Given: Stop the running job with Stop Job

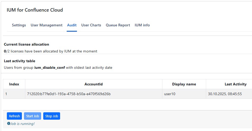Looking at the screenshot, I should point(52,116).
